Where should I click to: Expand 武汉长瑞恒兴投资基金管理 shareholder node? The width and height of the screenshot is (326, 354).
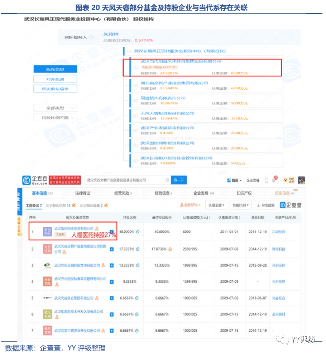(x=136, y=161)
